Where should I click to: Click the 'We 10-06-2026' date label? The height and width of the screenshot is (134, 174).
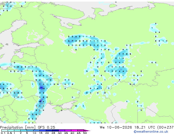[x=116, y=127]
